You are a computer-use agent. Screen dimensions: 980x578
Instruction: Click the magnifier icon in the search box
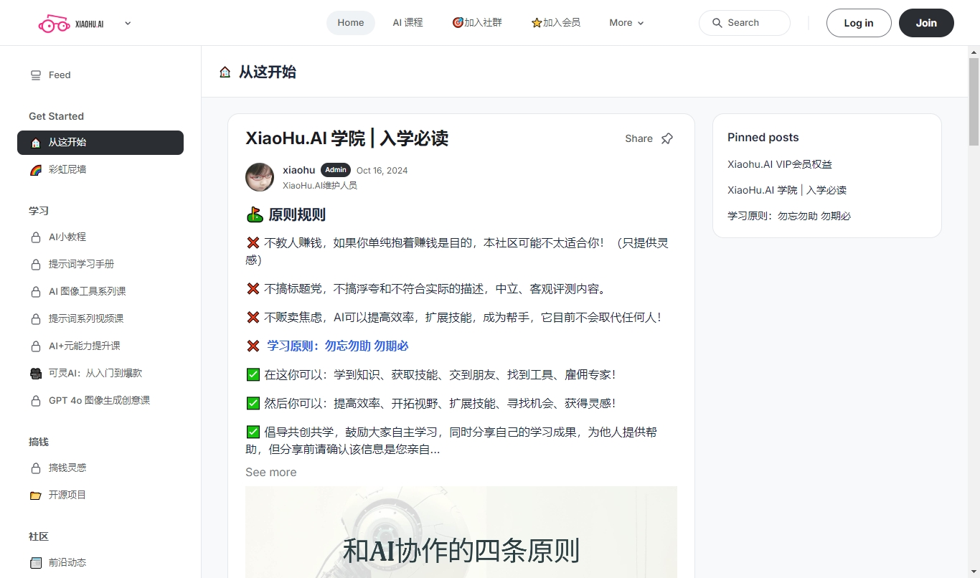pos(717,23)
